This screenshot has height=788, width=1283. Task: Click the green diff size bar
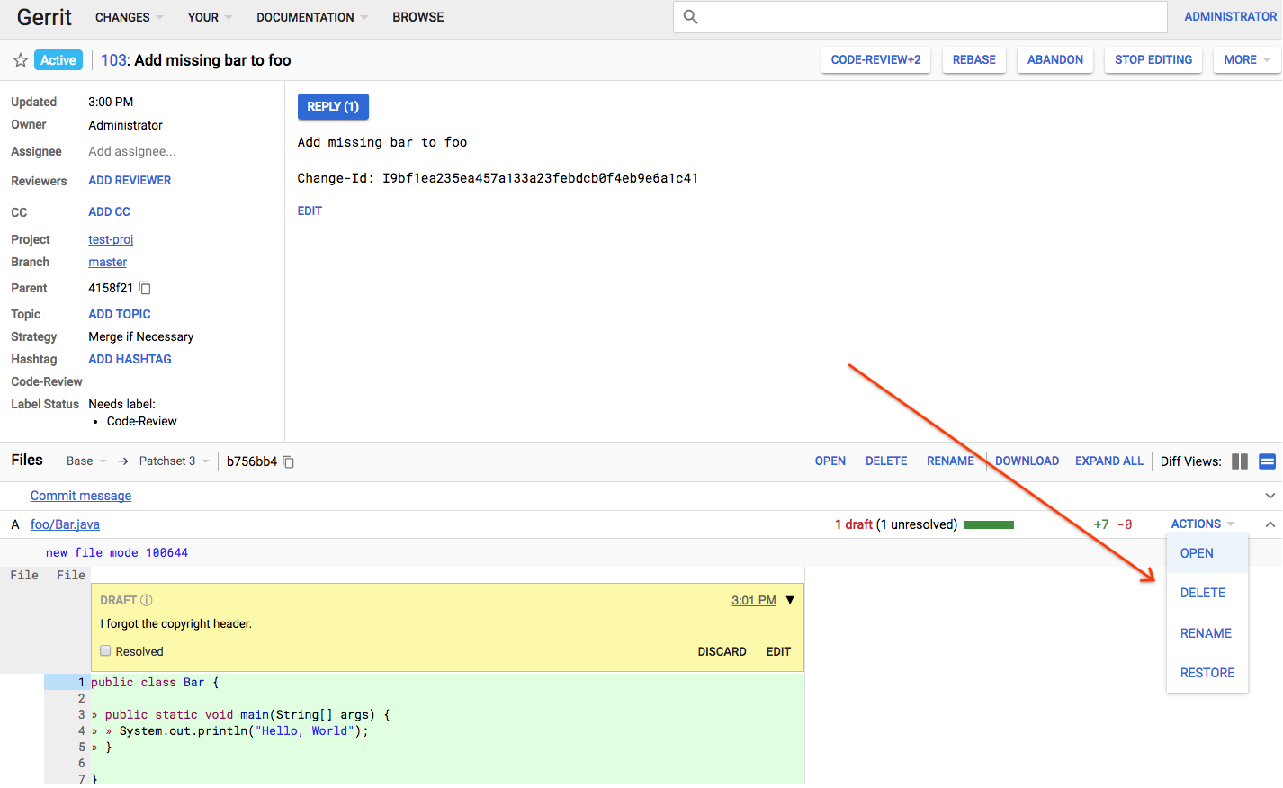point(989,524)
